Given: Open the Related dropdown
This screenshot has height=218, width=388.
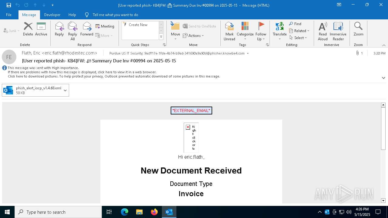Looking at the screenshot, I should 299,31.
